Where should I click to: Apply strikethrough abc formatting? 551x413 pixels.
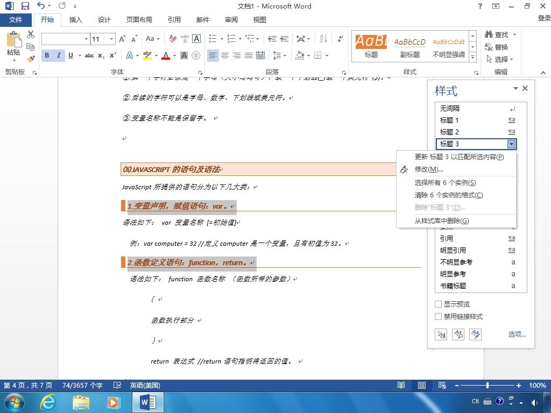(89, 55)
